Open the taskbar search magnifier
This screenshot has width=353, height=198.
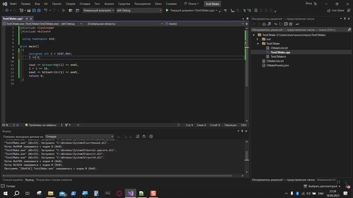[x=17, y=193]
